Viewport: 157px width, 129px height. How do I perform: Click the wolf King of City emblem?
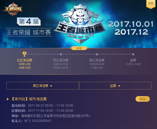click(80, 24)
